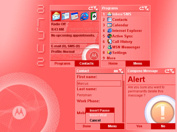Viewport: 177px width, 132px height.
Task: Click the Home softkey in Programs window
Action: point(113,64)
